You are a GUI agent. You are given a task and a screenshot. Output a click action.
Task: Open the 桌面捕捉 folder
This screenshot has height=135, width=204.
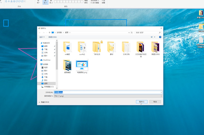click(67, 67)
